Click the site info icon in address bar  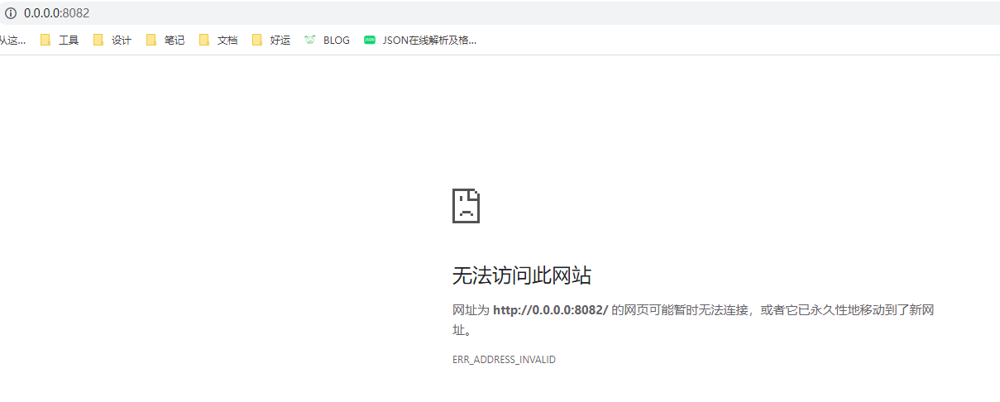pos(11,13)
